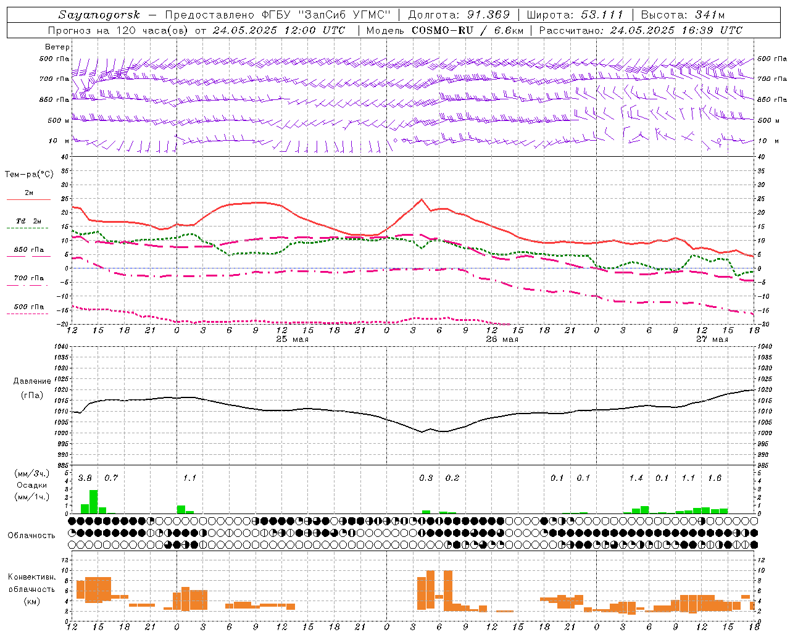Click the '0.7' precipitation total value

tap(111, 478)
